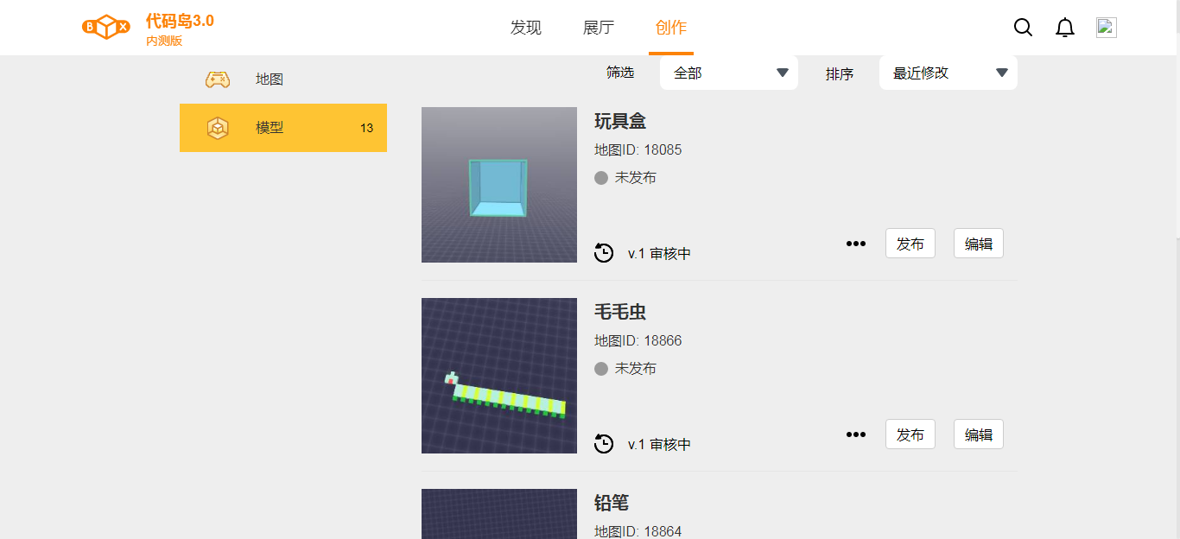Select the 模型 sidebar section
The image size is (1180, 539).
coord(283,128)
